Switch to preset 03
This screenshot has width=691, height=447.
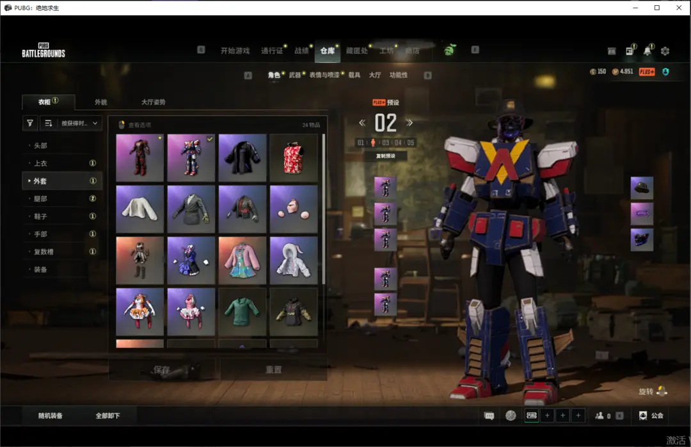click(386, 143)
